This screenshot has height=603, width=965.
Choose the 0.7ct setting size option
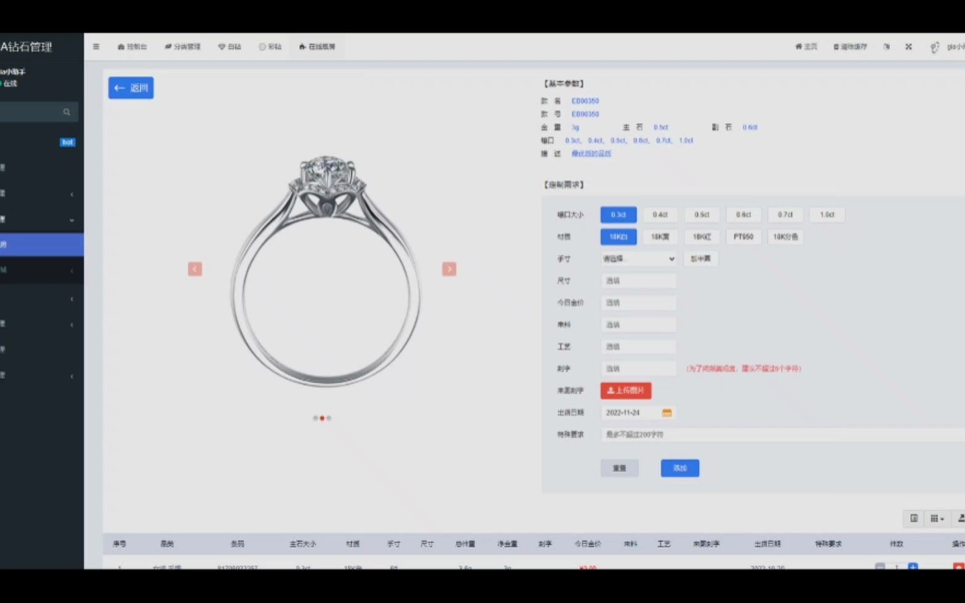coord(785,215)
